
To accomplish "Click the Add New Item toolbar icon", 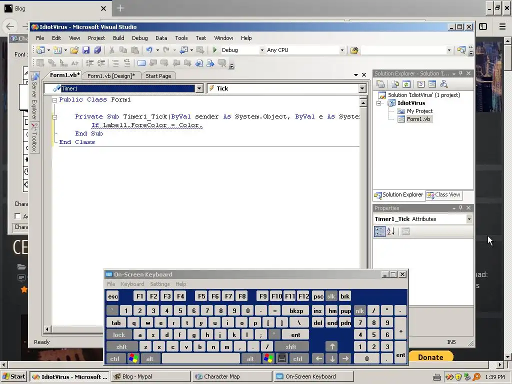I will [57, 50].
